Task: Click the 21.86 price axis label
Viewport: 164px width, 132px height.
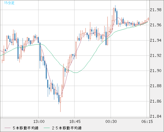Action: [156, 101]
